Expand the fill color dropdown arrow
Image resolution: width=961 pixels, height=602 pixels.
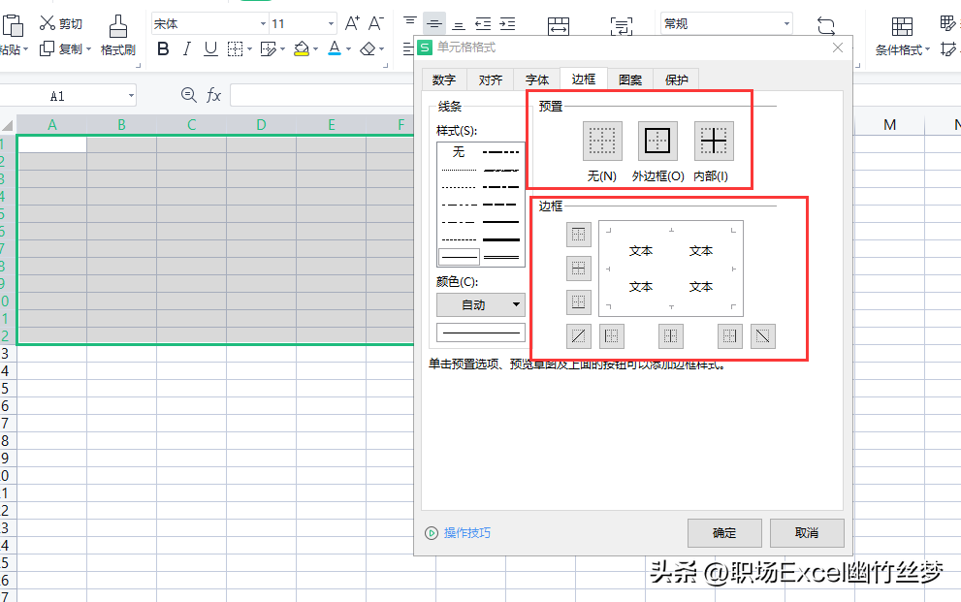pos(315,49)
